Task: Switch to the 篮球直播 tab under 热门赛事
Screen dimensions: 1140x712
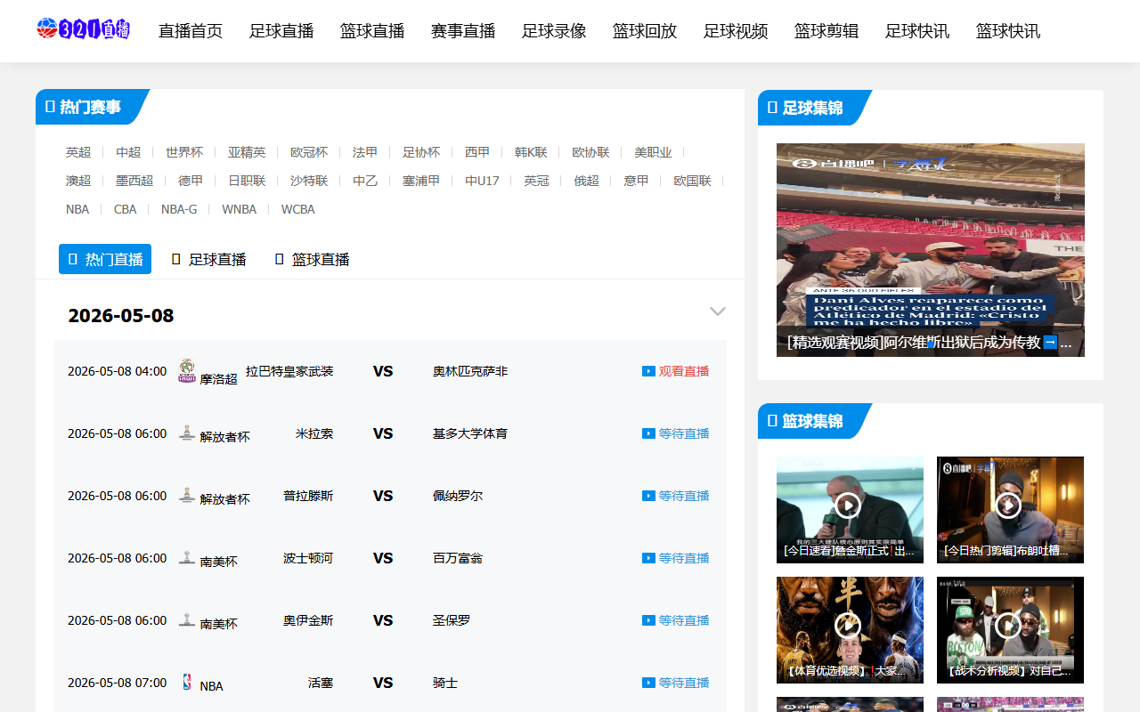Action: (x=312, y=259)
